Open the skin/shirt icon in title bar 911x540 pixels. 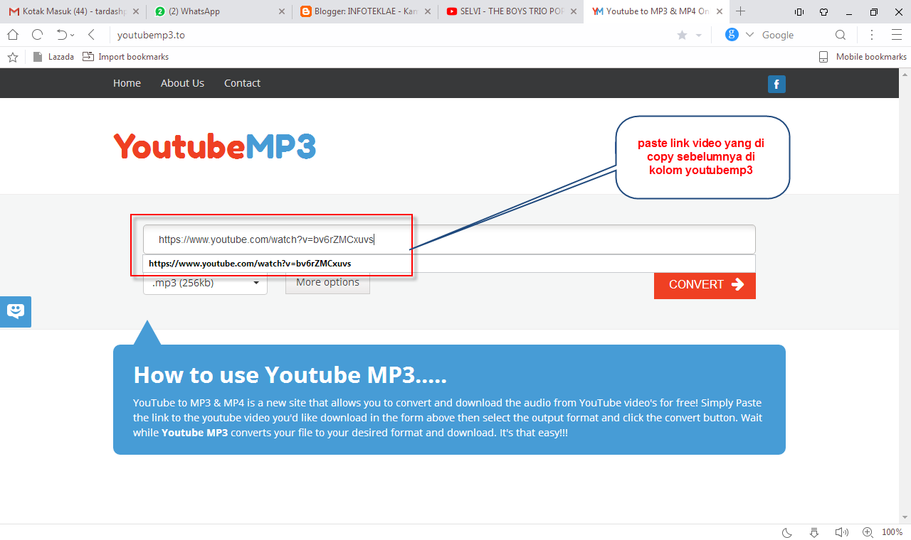click(824, 11)
